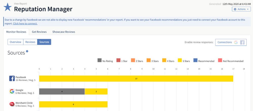Toggle 5 Stars legend series

[184, 61]
